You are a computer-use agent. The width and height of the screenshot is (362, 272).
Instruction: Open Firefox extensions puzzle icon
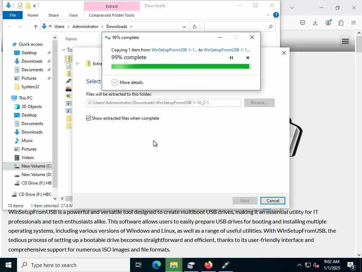[341, 23]
